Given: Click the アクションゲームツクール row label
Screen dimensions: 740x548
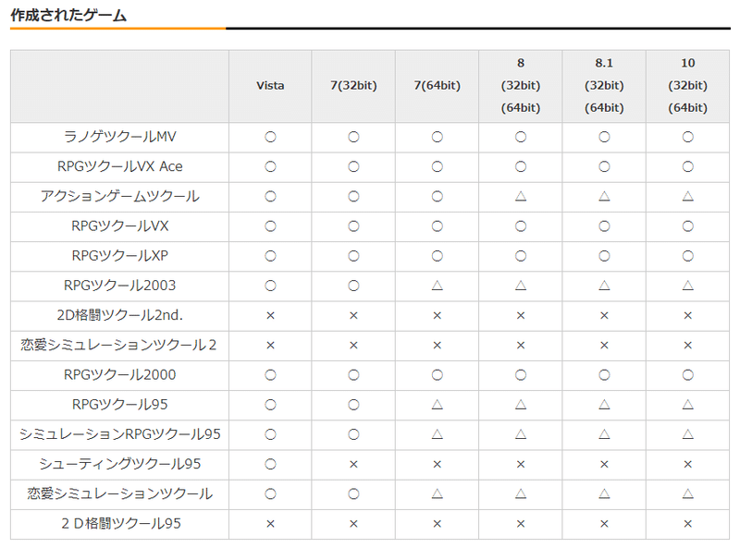Looking at the screenshot, I should [120, 196].
